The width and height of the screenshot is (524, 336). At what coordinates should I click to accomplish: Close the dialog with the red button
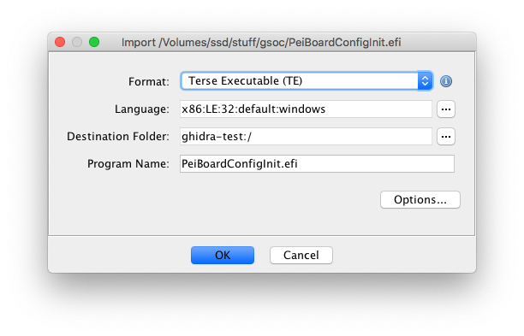tap(60, 42)
